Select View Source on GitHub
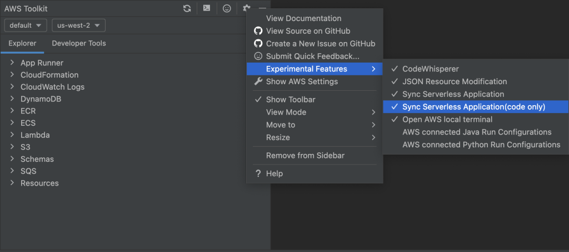569x252 pixels. tap(315, 30)
